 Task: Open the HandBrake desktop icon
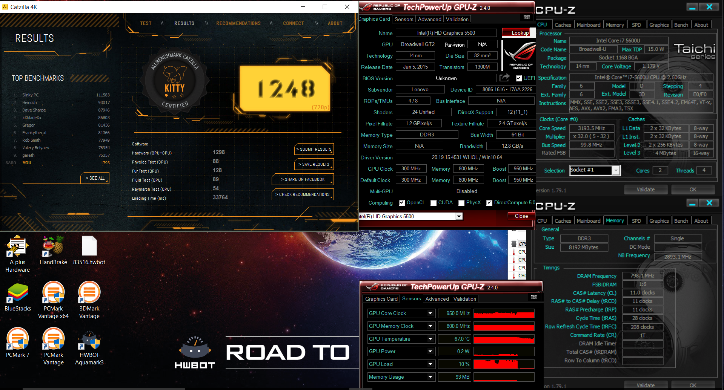click(x=53, y=250)
